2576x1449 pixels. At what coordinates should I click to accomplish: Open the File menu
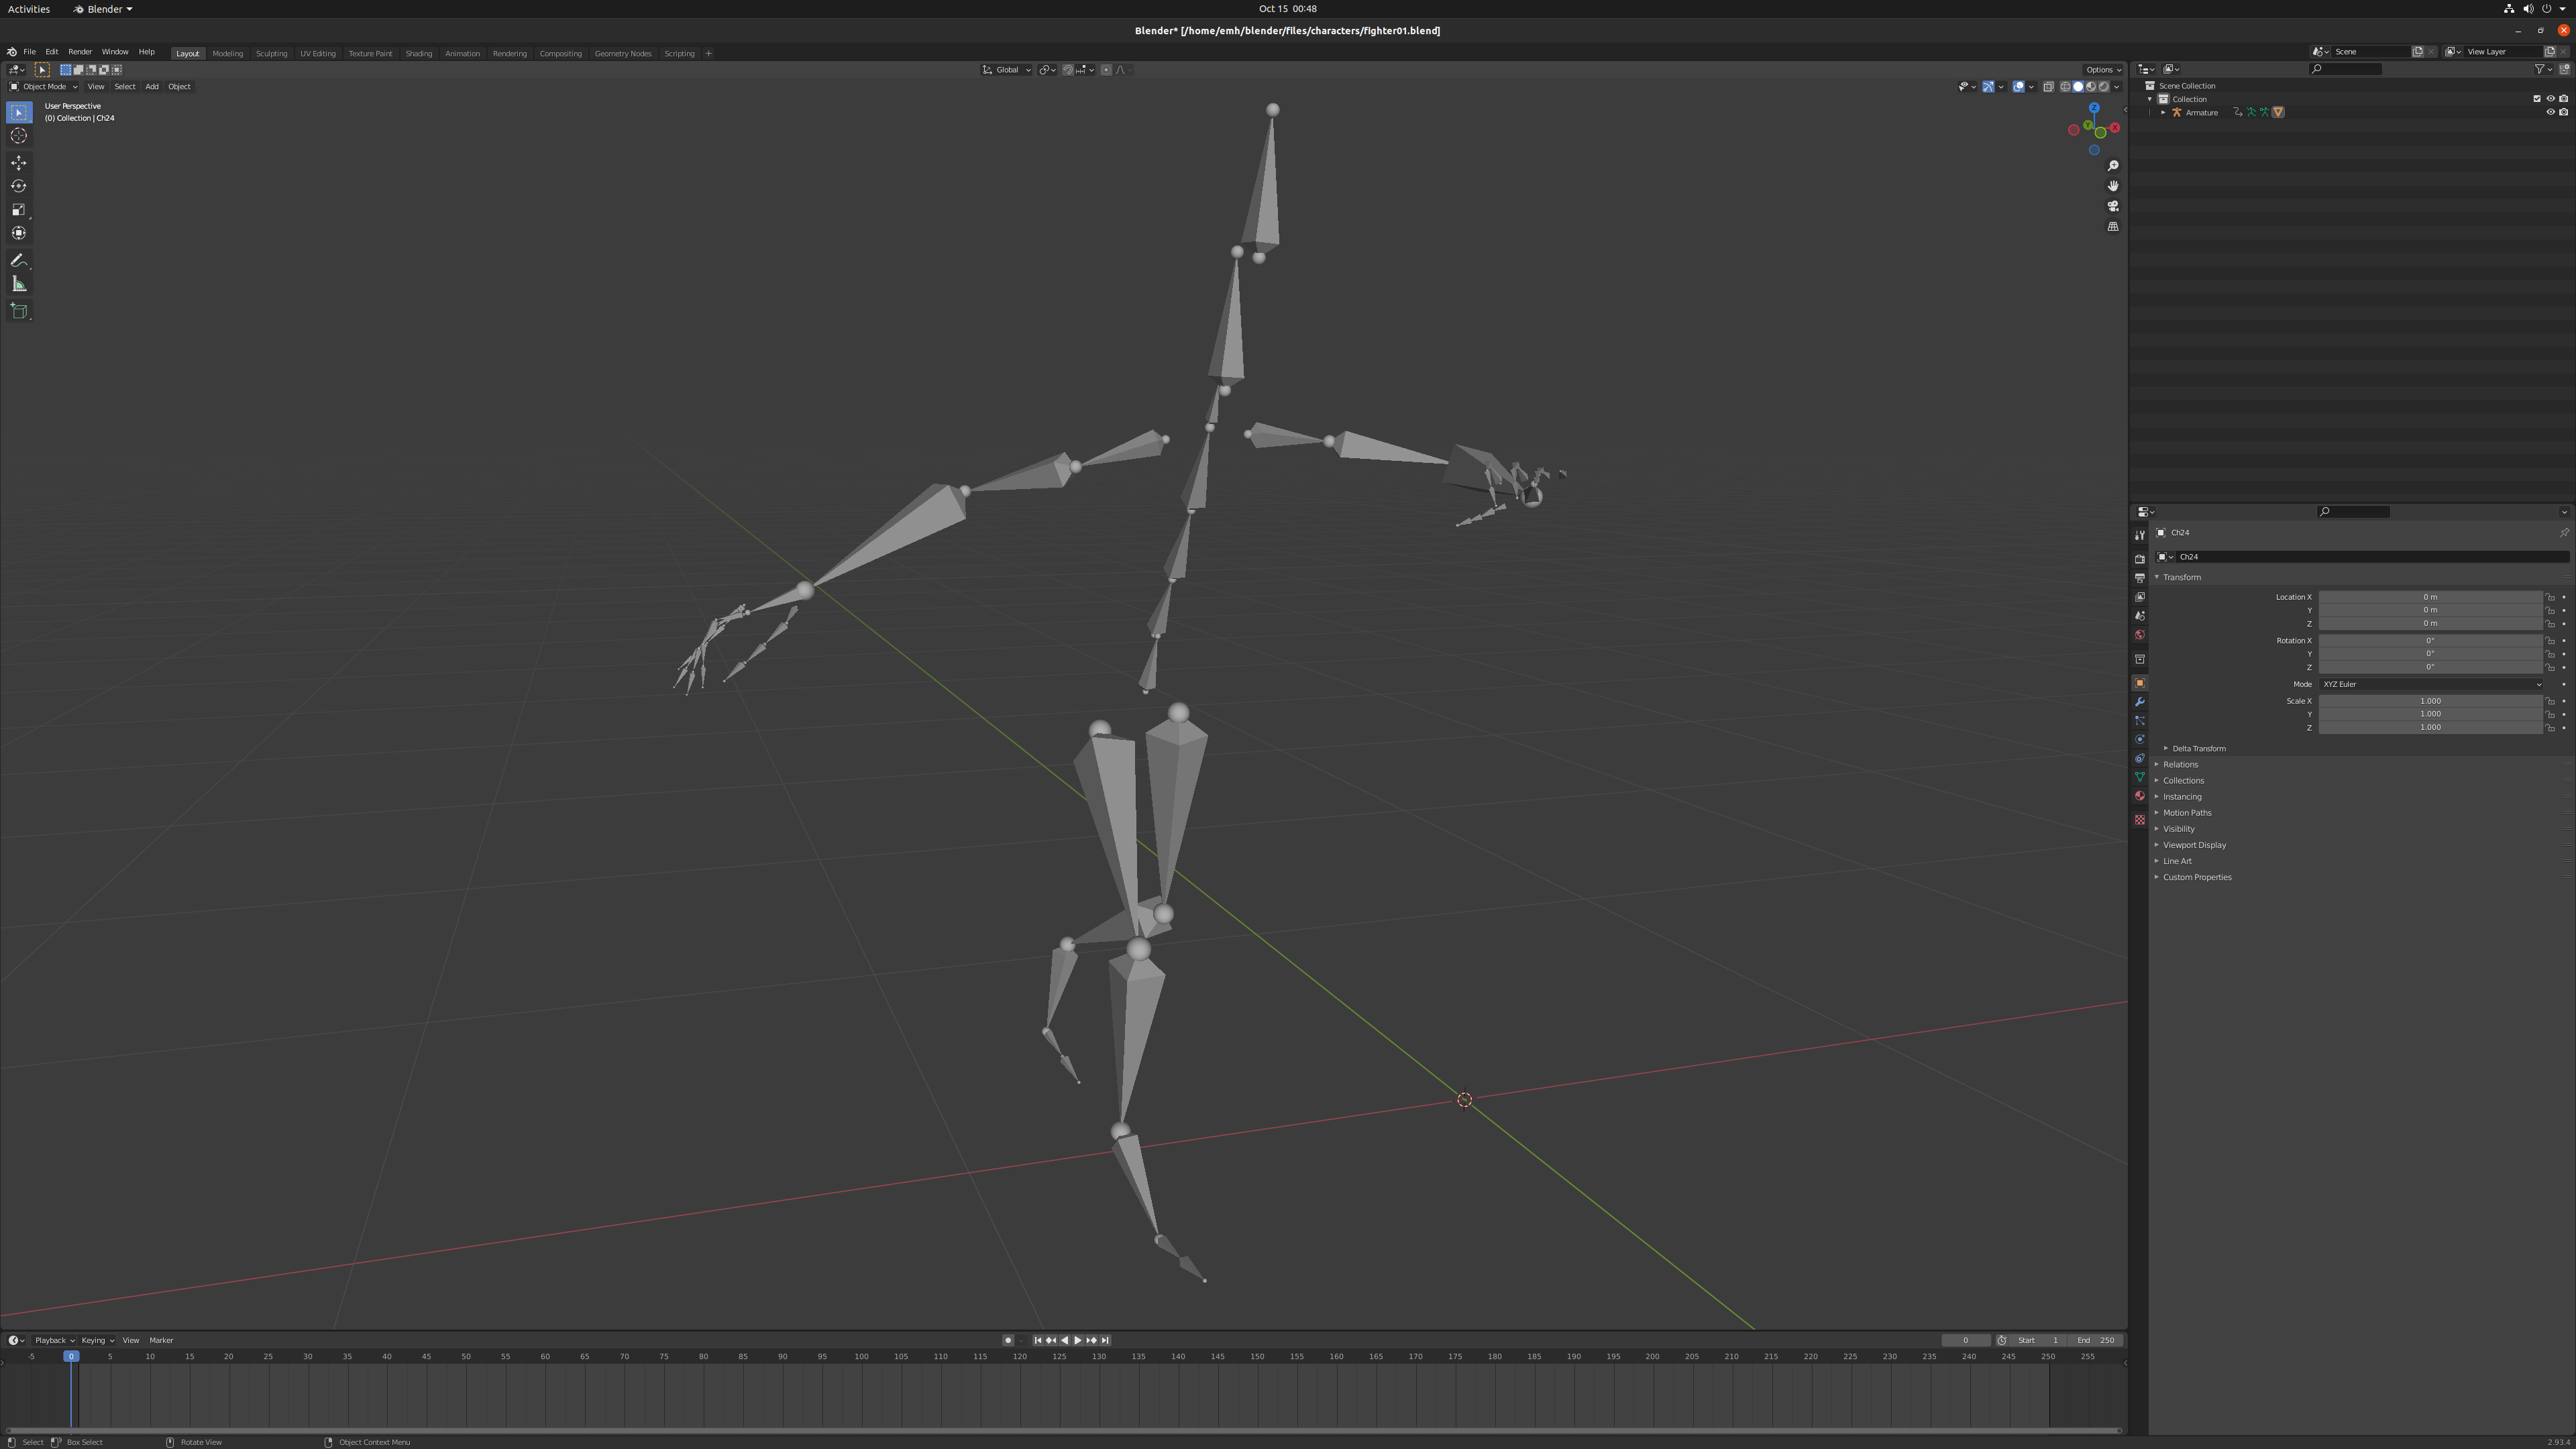click(30, 52)
